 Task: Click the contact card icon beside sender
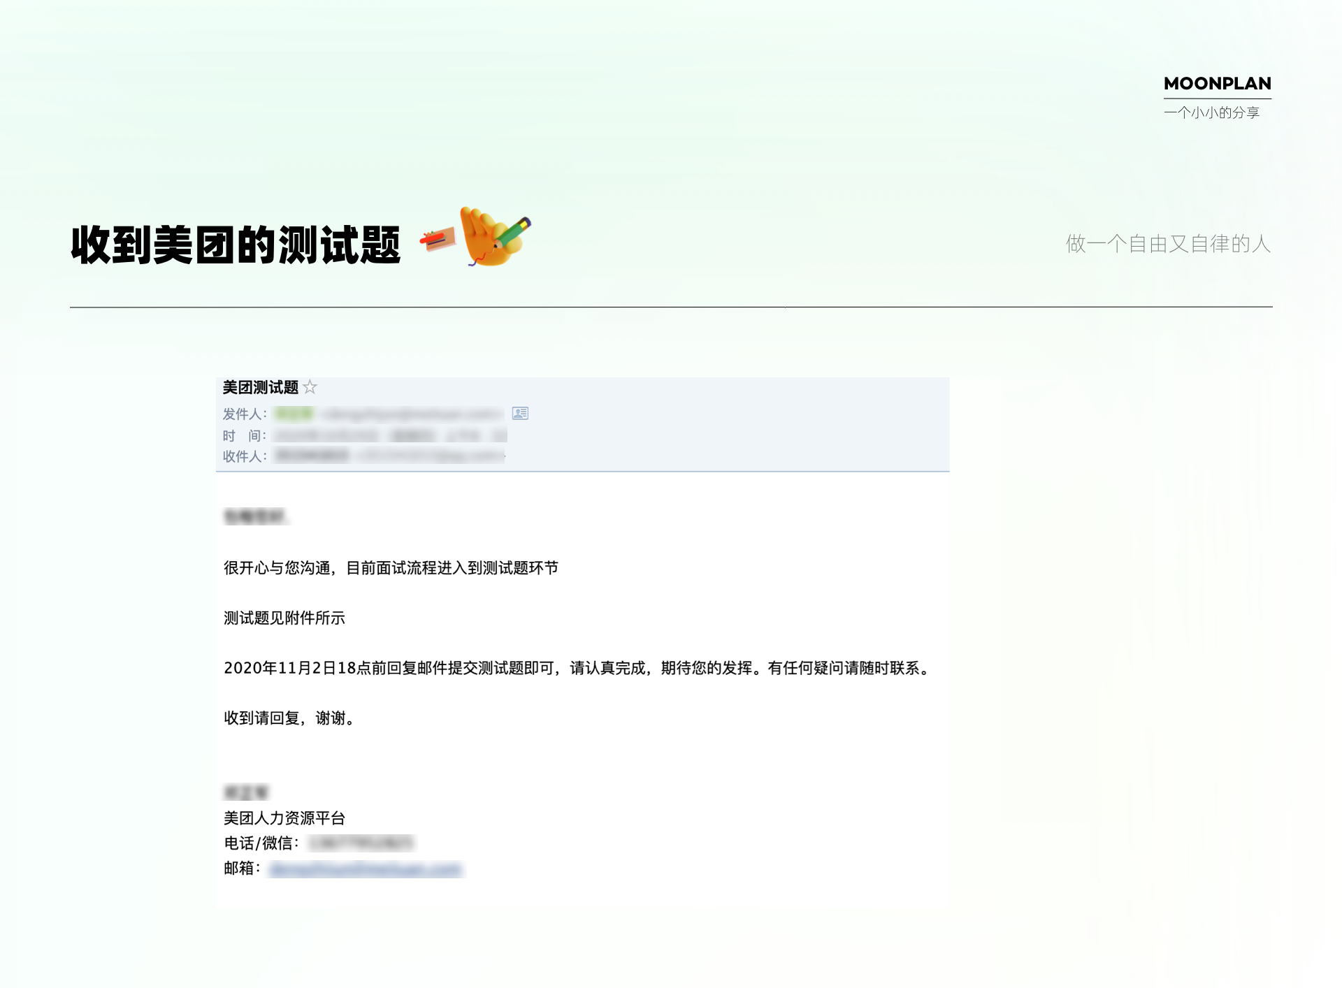(x=520, y=414)
